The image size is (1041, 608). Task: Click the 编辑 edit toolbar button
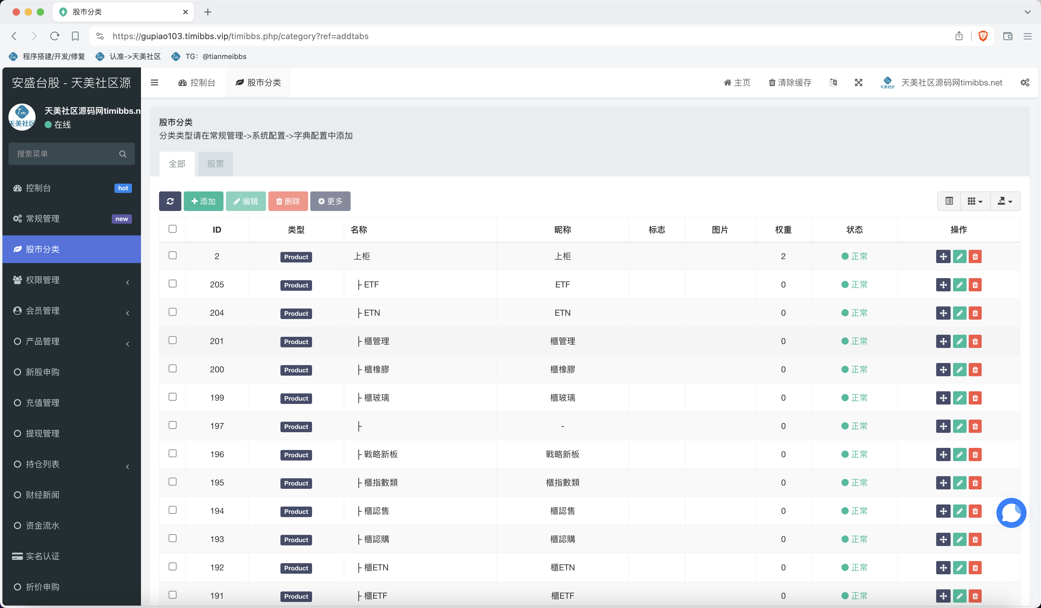pos(246,201)
